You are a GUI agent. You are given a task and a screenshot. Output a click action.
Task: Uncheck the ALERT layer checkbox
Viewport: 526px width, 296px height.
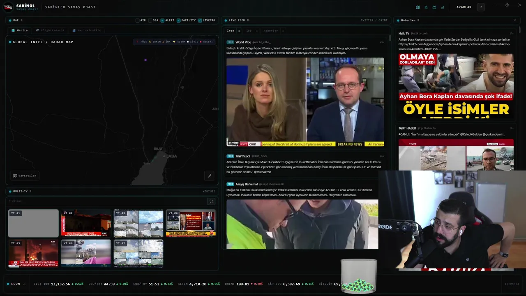coord(163,20)
